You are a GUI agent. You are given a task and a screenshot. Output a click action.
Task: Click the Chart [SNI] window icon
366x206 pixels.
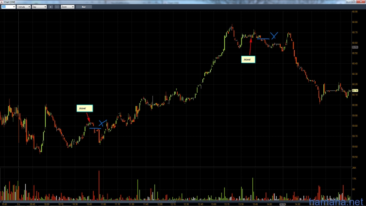coord(2,2)
